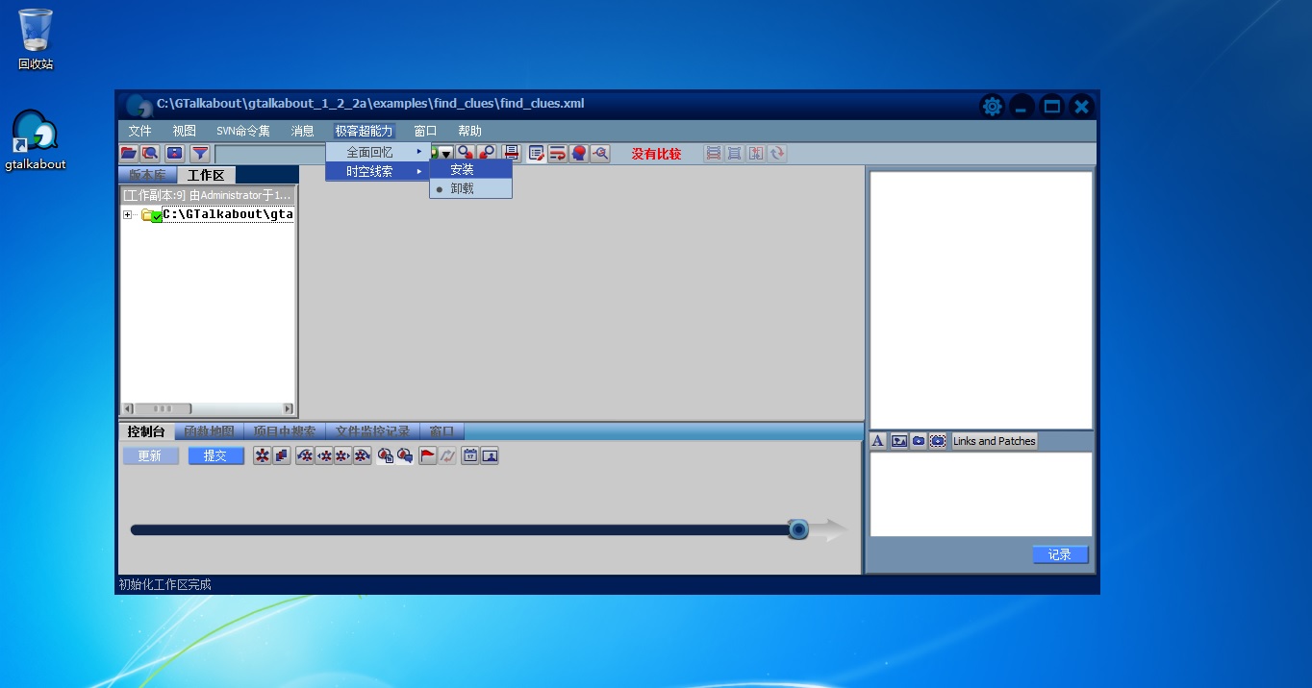Click the note text area above 记录
This screenshot has height=688, width=1312.
[x=981, y=494]
